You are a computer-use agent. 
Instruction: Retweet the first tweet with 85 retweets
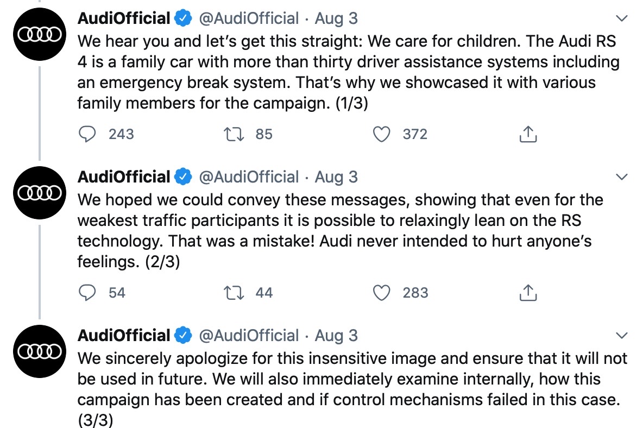coord(234,134)
